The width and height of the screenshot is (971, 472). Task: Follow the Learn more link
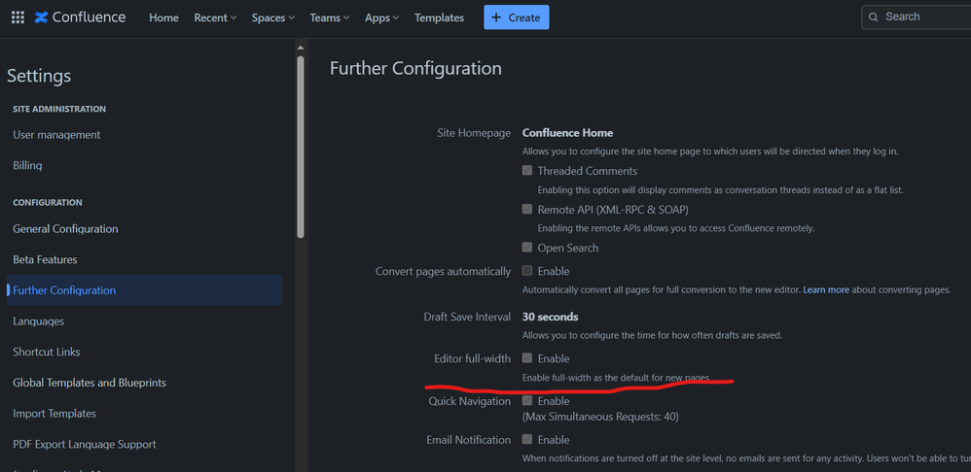(x=826, y=289)
